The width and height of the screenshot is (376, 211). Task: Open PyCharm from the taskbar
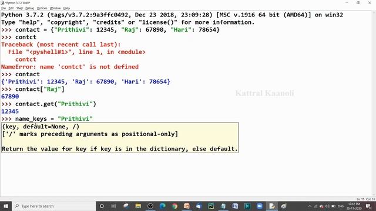[x=211, y=206]
